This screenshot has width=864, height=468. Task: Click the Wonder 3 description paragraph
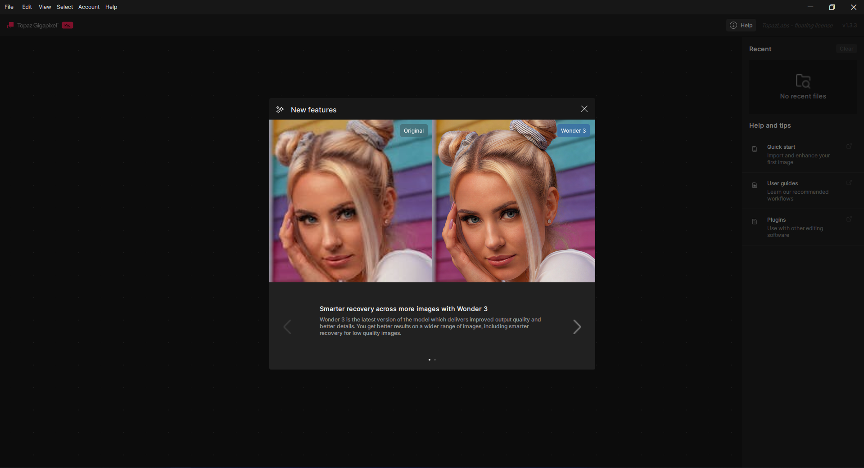(x=430, y=326)
